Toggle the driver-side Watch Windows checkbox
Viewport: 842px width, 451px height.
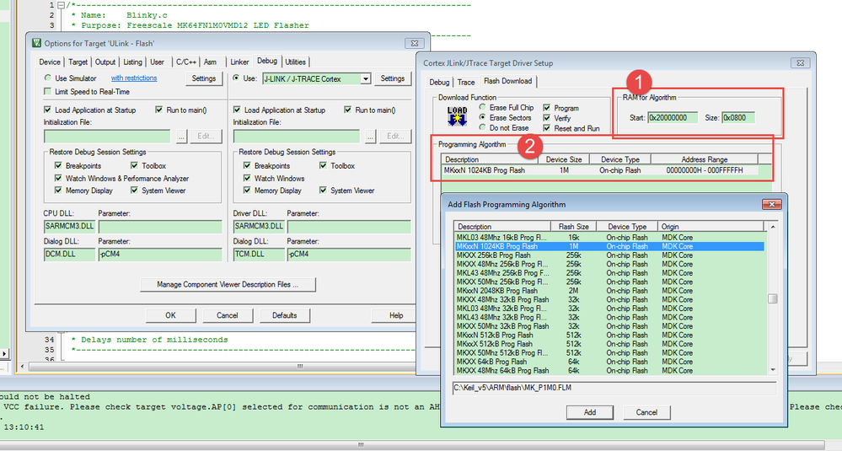[x=247, y=178]
